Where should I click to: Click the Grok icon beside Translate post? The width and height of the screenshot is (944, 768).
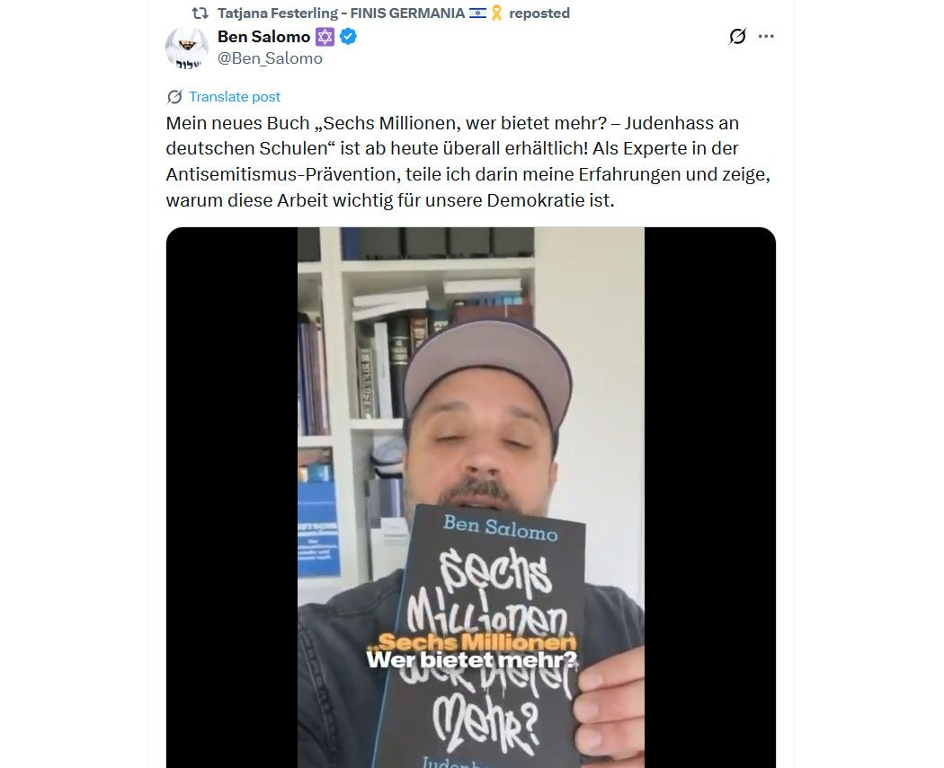[x=174, y=97]
